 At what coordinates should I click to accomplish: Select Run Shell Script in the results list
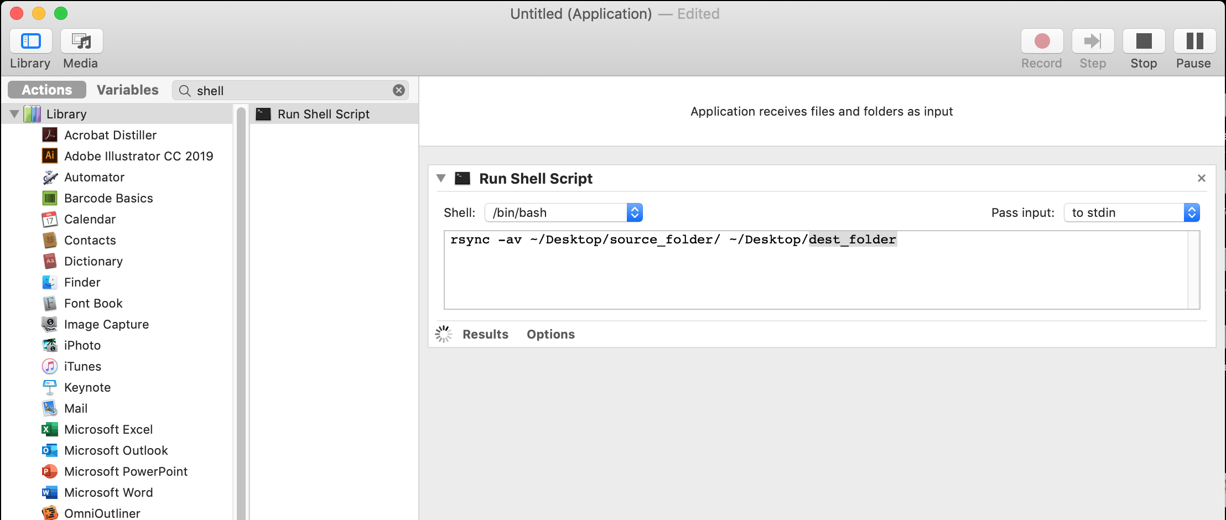click(x=334, y=114)
